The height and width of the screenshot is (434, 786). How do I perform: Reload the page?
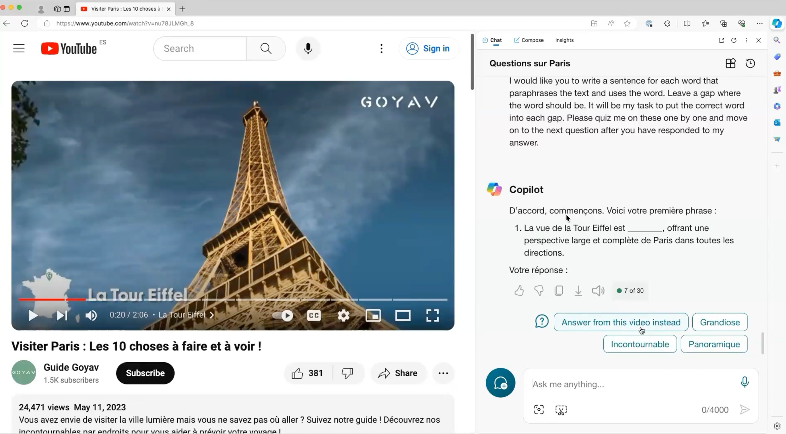(x=25, y=23)
